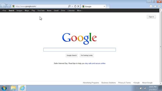Show hidden system tray icons arrow
162x91 pixels.
tap(137, 88)
